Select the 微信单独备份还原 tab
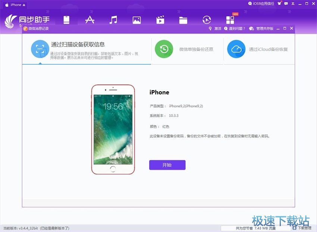Image resolution: width=317 pixels, height=232 pixels. point(188,49)
